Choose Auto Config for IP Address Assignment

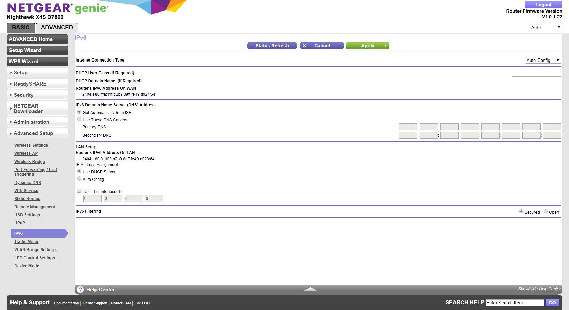(79, 179)
